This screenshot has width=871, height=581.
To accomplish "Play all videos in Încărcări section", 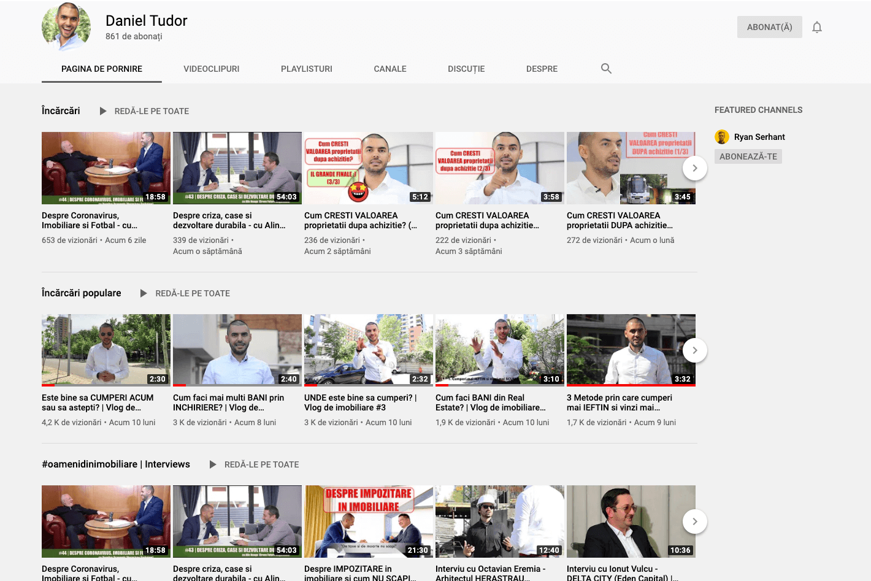I will pos(145,111).
